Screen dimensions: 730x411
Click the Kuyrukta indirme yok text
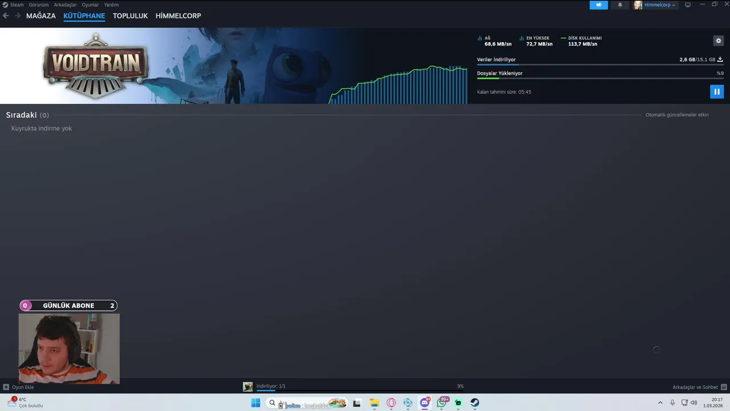(42, 128)
